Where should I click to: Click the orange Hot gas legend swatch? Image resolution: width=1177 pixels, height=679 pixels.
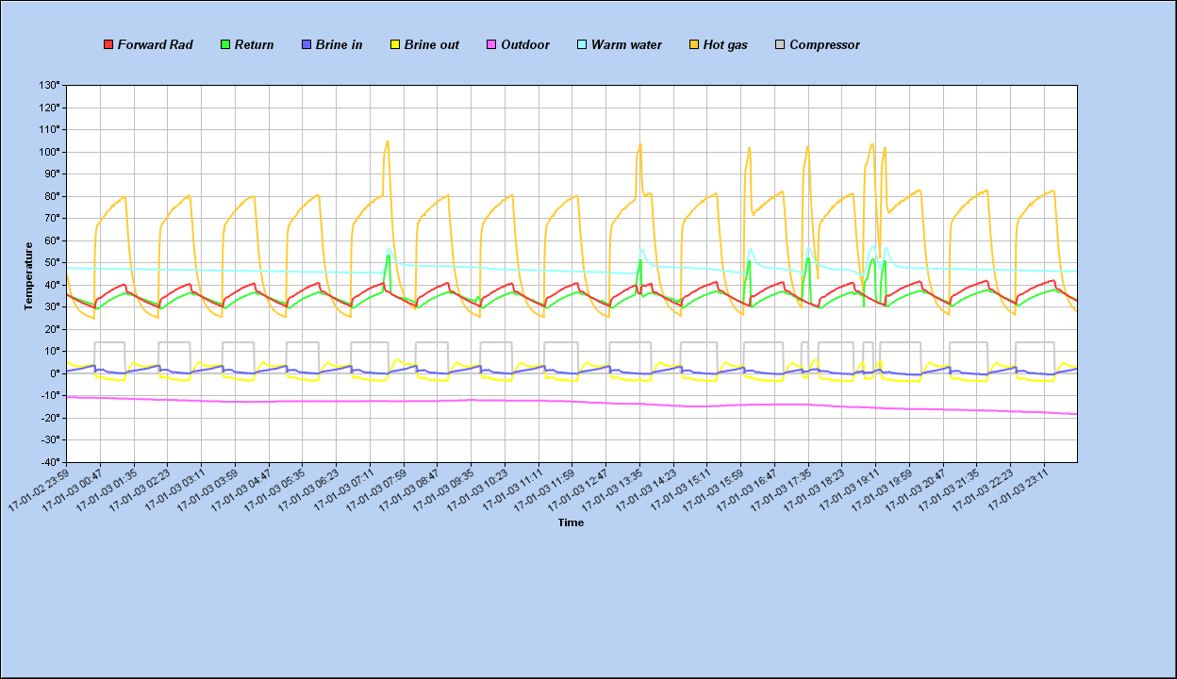tap(694, 45)
